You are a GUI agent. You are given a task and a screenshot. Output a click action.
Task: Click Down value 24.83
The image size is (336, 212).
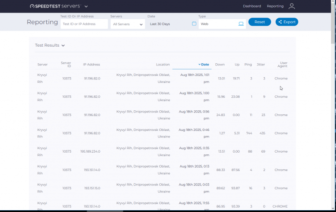220,115
